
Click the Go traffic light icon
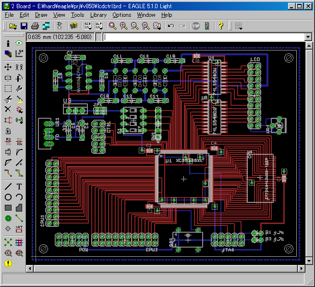pos(207,26)
